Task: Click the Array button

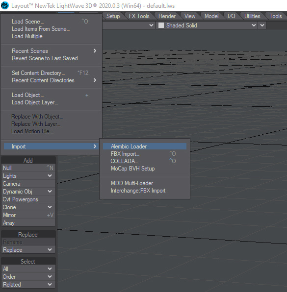Action: [x=28, y=223]
